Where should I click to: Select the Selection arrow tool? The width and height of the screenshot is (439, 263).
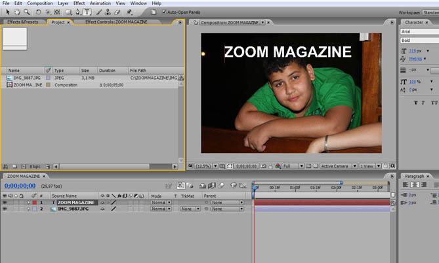(6, 12)
